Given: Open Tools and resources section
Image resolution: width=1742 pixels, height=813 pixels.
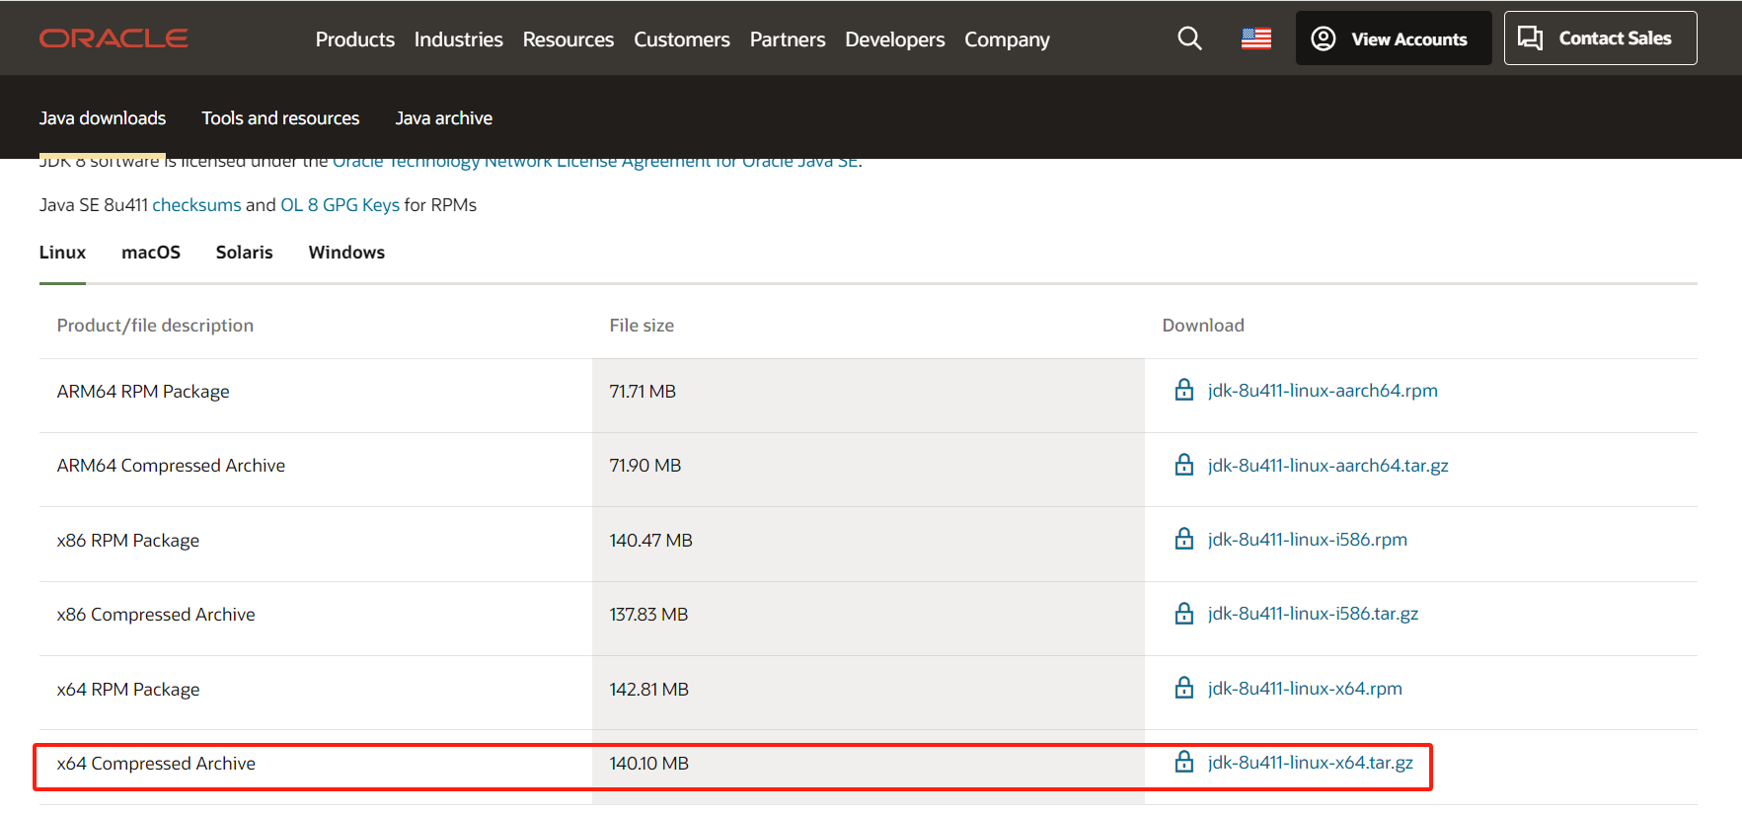Looking at the screenshot, I should pyautogui.click(x=280, y=118).
